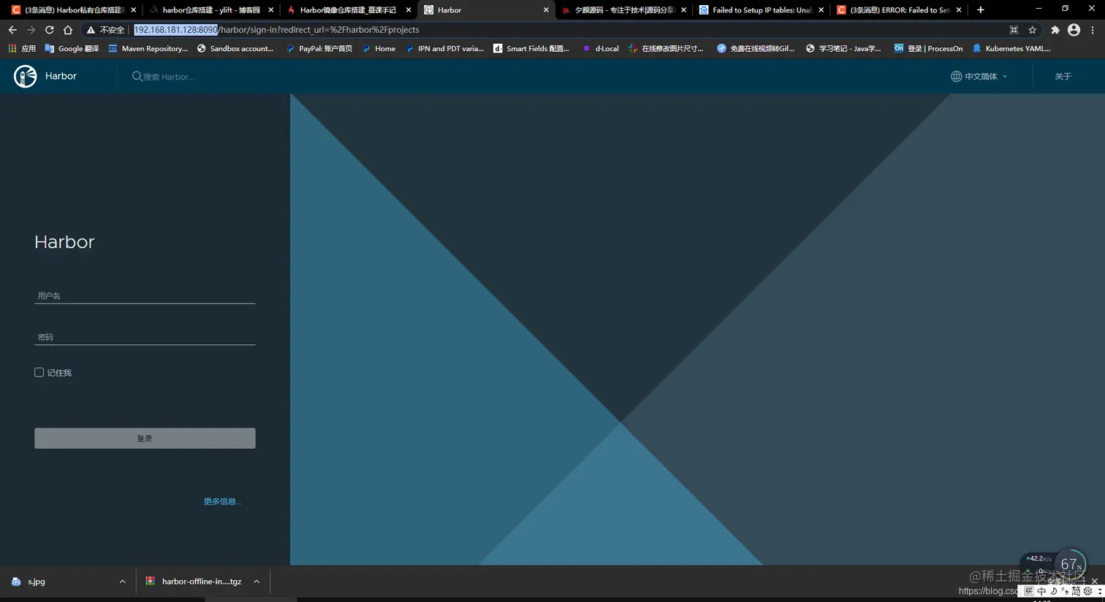Click 关于 in Harbor header
Image resolution: width=1105 pixels, height=602 pixels.
[1063, 77]
